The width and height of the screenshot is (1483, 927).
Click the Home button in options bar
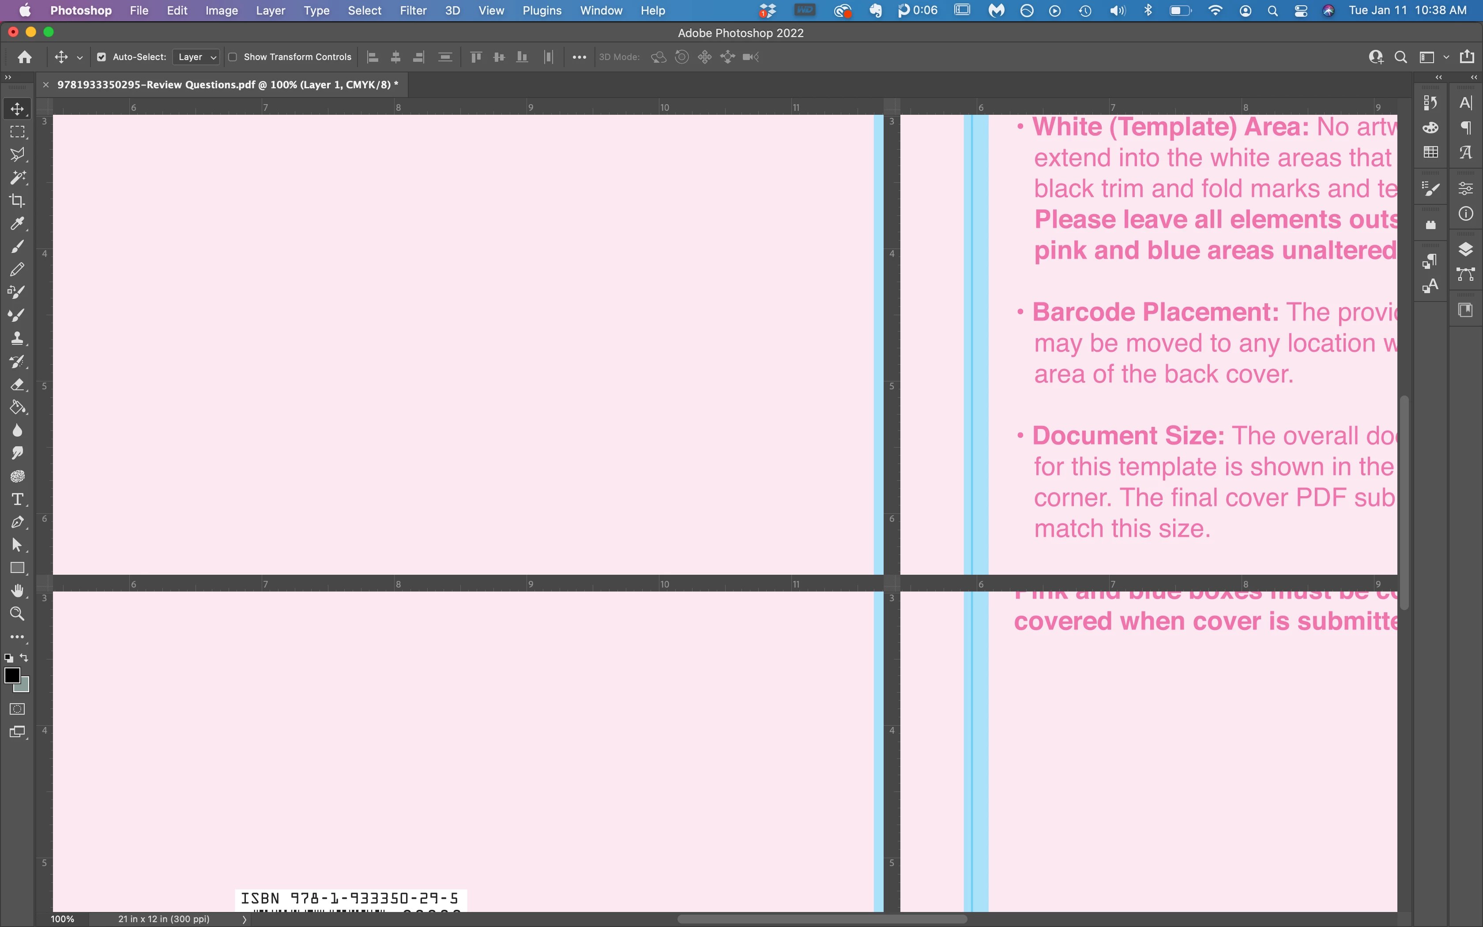click(x=25, y=57)
